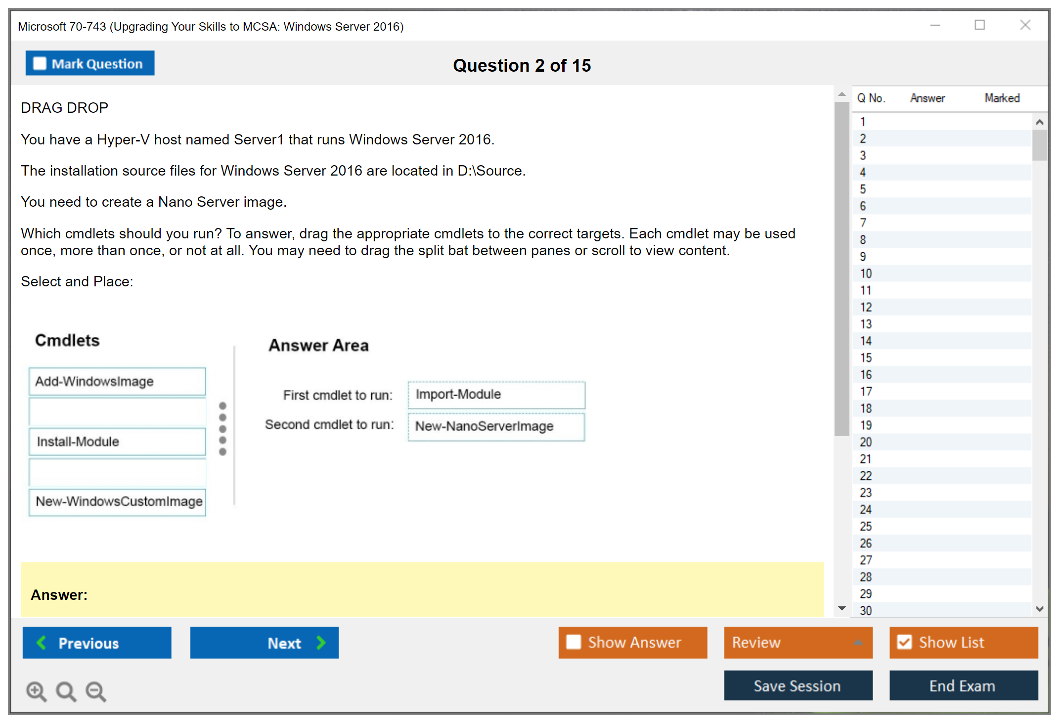Click the Answer column header
This screenshot has height=727, width=1063.
927,98
